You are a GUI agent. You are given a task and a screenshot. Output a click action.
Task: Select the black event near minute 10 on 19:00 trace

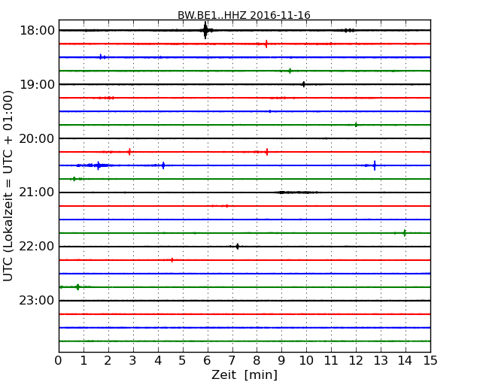[303, 84]
